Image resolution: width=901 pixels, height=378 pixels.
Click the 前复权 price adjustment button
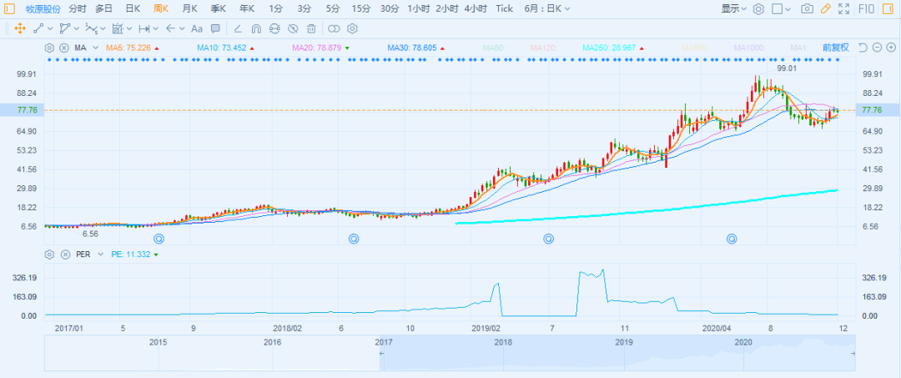point(835,48)
